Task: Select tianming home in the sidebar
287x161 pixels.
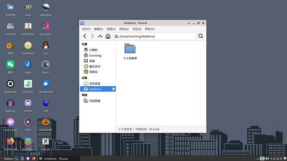Action: (98, 55)
